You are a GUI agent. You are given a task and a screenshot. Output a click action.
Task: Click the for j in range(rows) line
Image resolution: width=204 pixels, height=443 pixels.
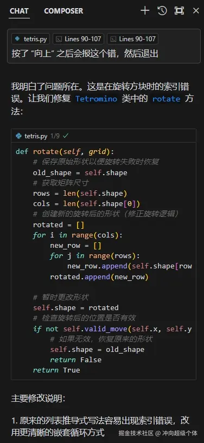95,256
